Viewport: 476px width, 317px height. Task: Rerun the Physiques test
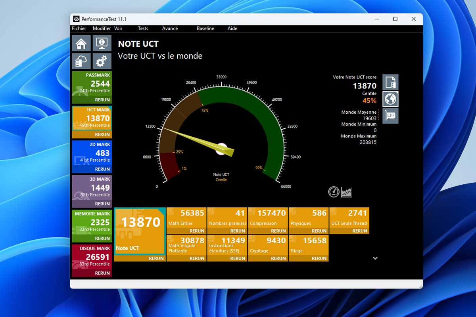click(x=319, y=231)
